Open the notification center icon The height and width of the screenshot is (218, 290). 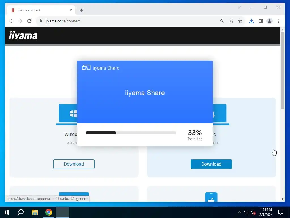tap(281, 212)
